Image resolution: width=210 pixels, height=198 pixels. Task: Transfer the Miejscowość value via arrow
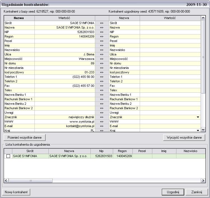102,59
